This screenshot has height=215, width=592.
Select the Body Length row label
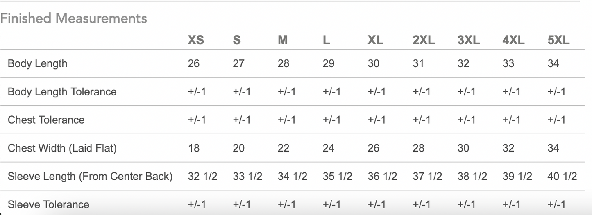tap(37, 63)
